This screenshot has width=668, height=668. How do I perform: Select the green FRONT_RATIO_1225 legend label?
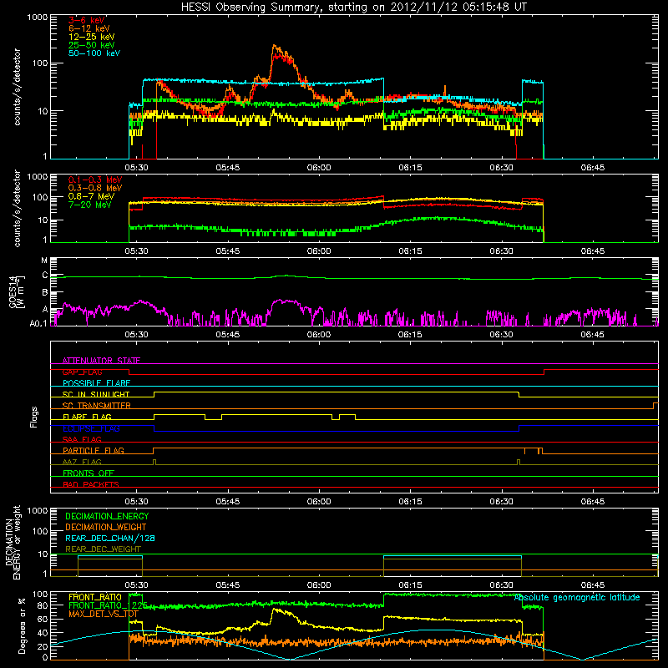tap(108, 605)
